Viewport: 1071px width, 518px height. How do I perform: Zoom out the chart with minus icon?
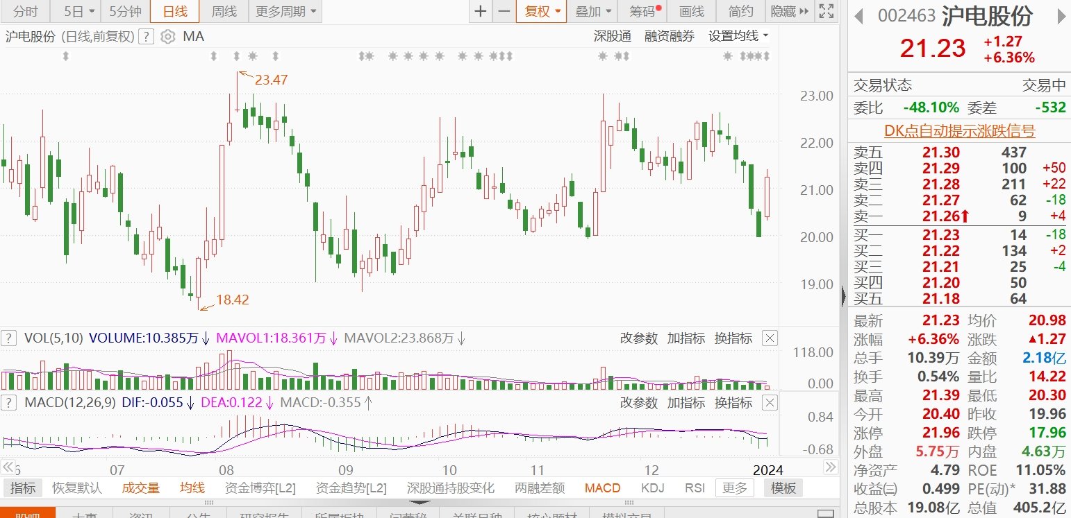(504, 11)
